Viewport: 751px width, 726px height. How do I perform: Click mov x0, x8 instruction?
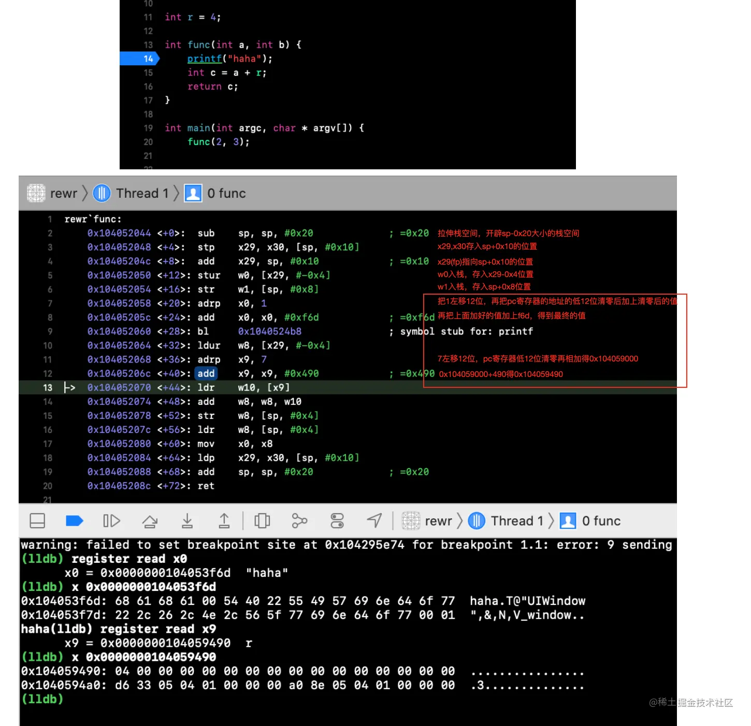coord(235,444)
